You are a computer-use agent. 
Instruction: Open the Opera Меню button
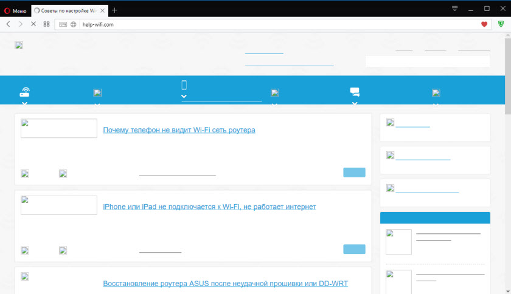coord(15,11)
